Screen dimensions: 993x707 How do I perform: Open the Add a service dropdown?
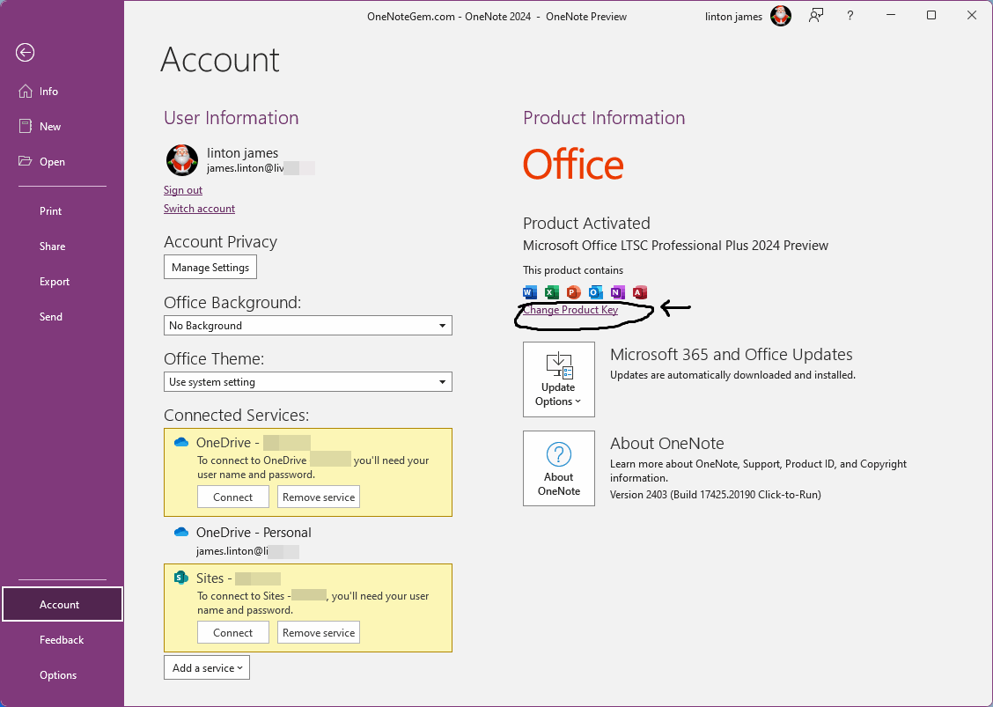tap(207, 667)
